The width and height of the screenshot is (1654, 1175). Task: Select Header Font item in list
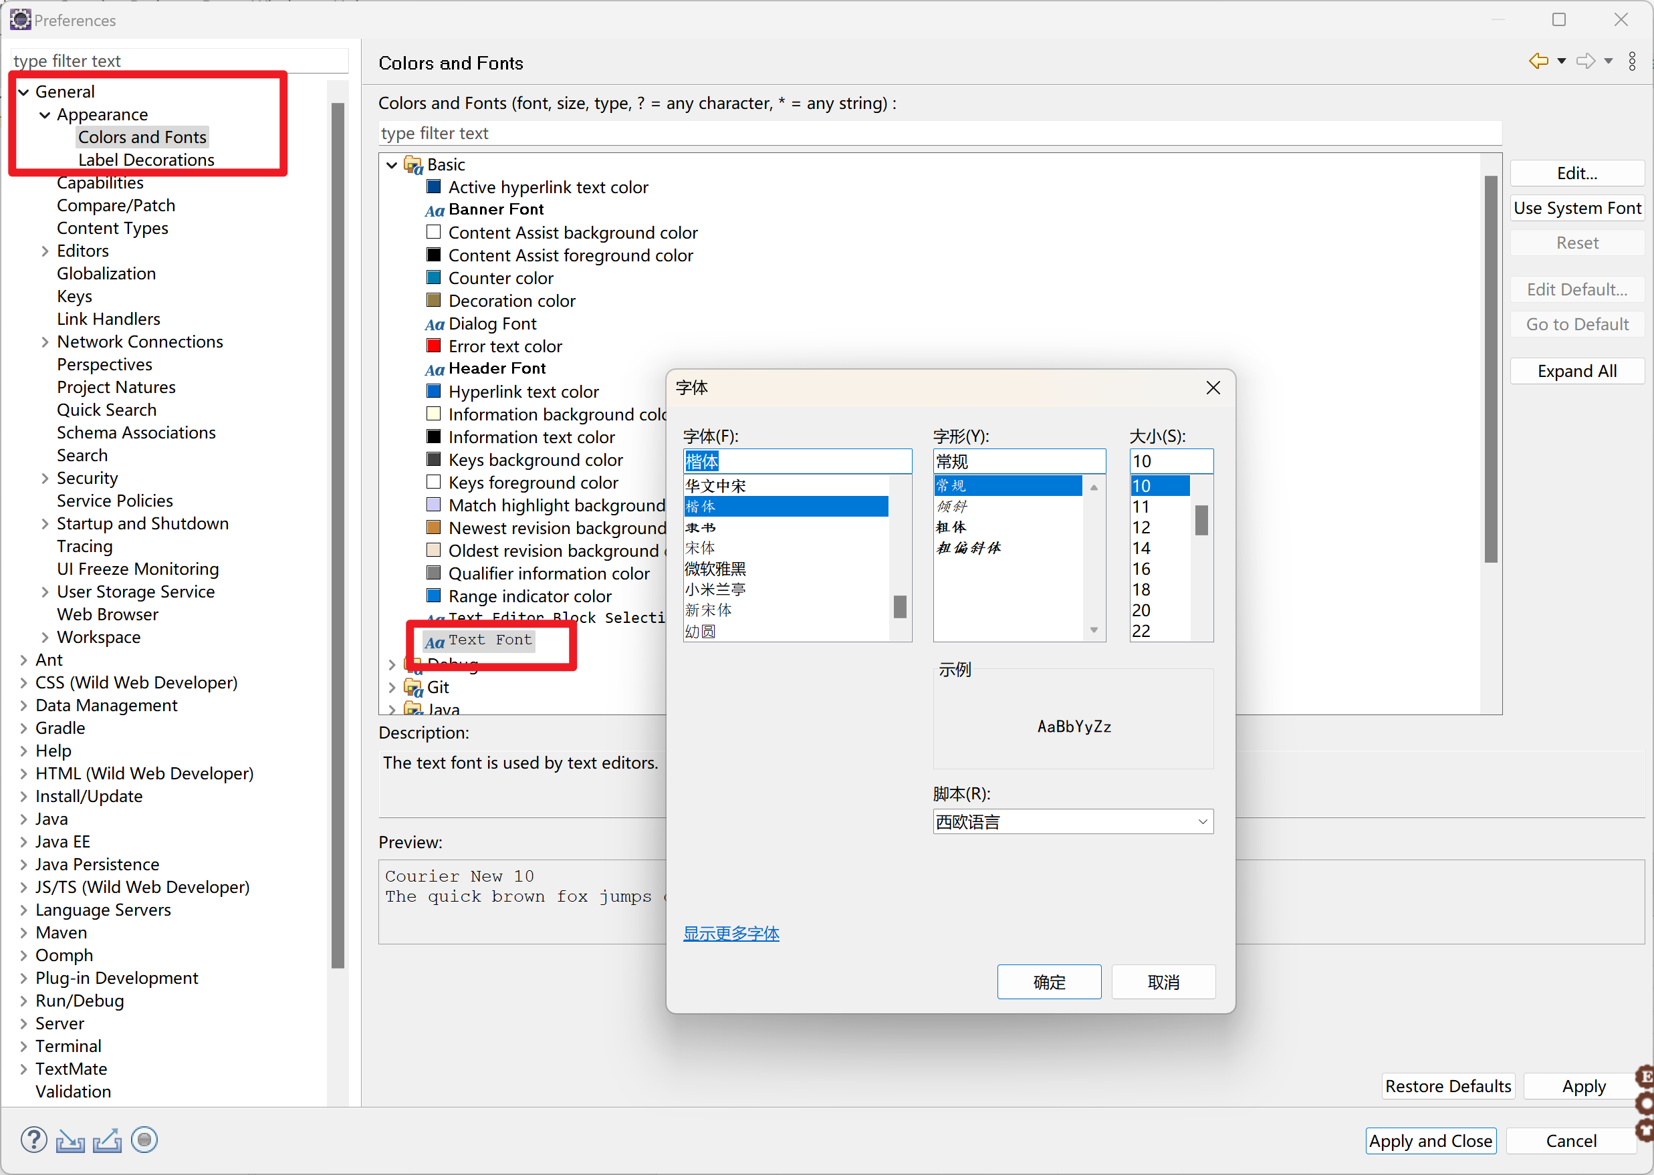pos(497,368)
